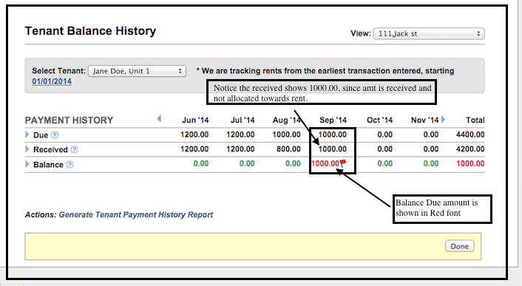Click the Done button
522x286 pixels.
[x=459, y=246]
